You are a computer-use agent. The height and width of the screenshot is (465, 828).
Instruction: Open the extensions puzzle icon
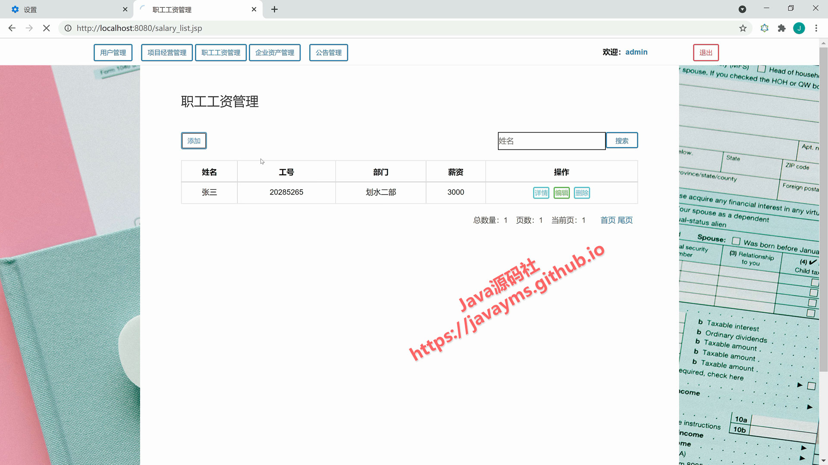(781, 28)
